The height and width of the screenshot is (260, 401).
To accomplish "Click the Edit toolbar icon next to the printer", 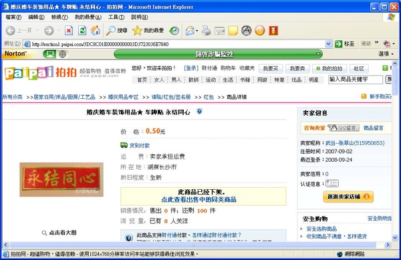I will tap(219, 31).
